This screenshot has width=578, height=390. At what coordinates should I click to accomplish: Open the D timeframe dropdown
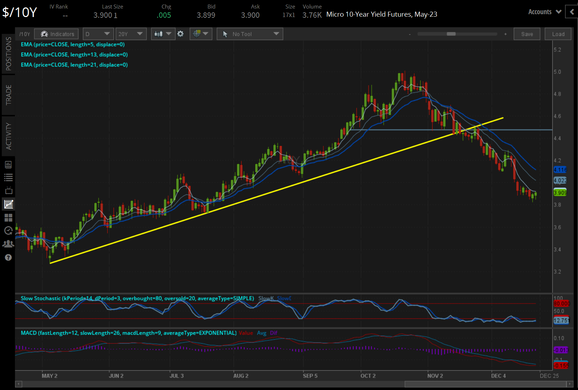coord(98,34)
